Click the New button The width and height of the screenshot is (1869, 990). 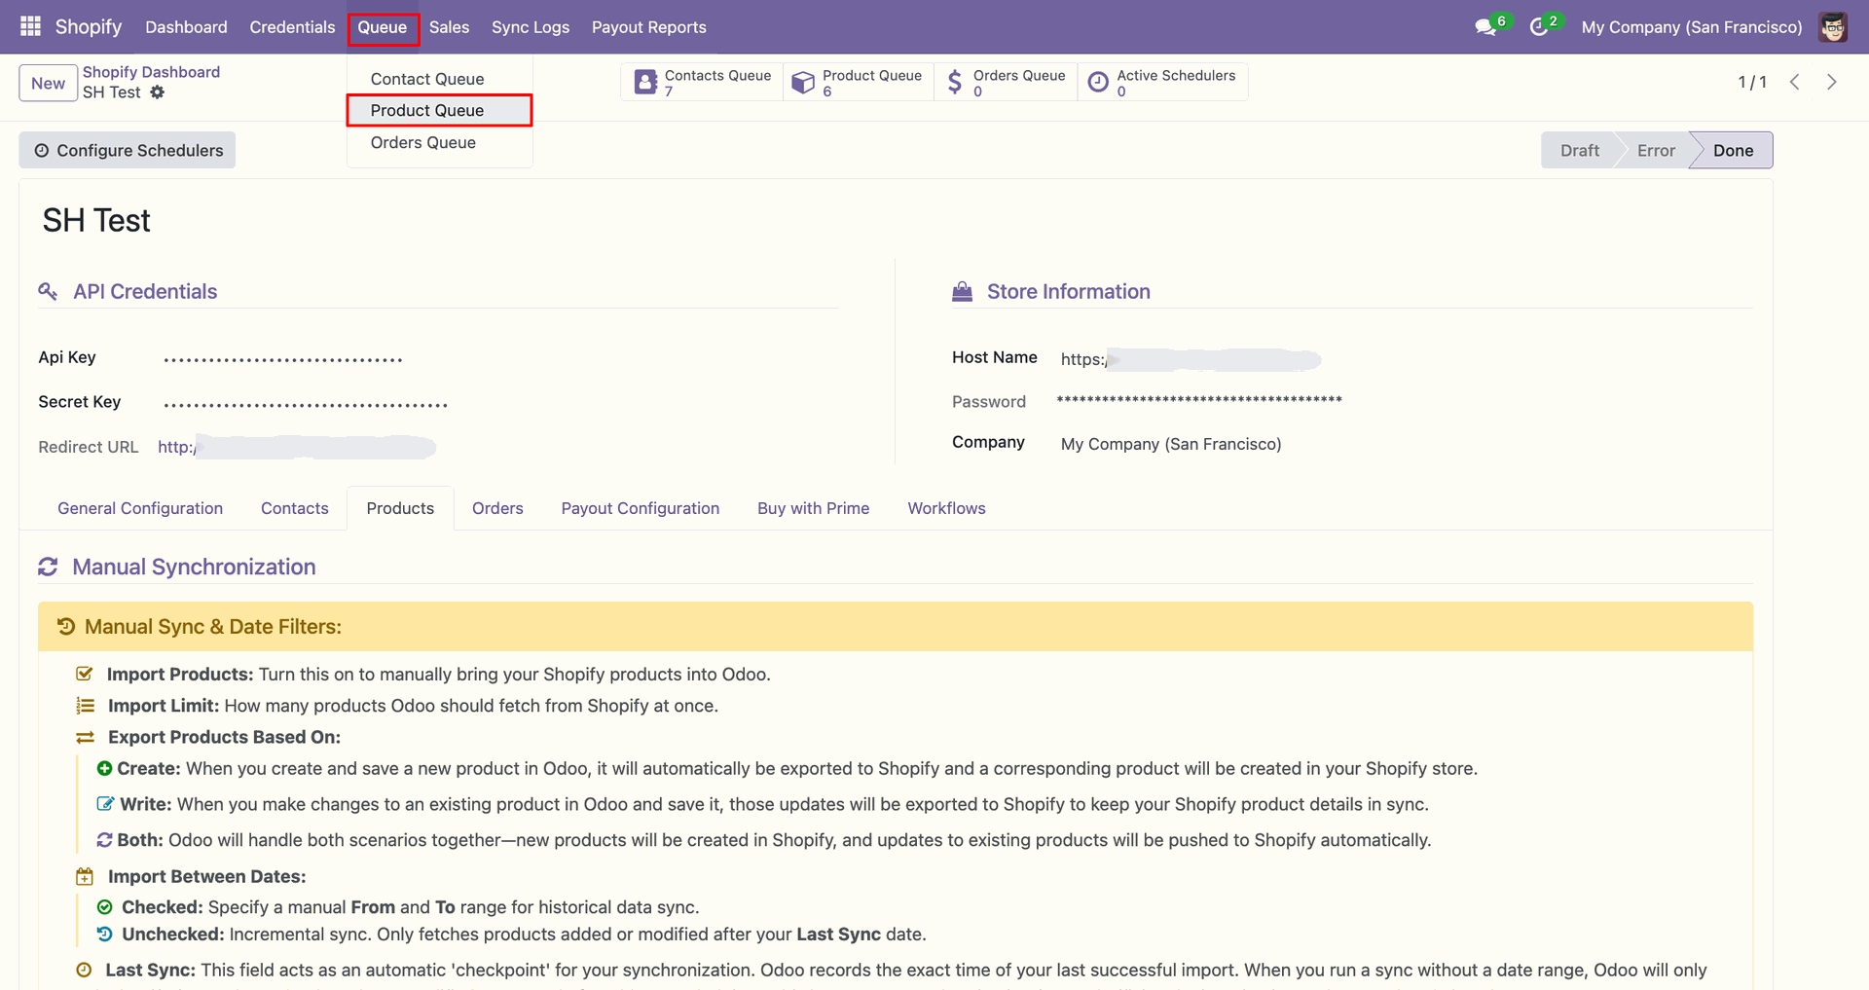(48, 83)
